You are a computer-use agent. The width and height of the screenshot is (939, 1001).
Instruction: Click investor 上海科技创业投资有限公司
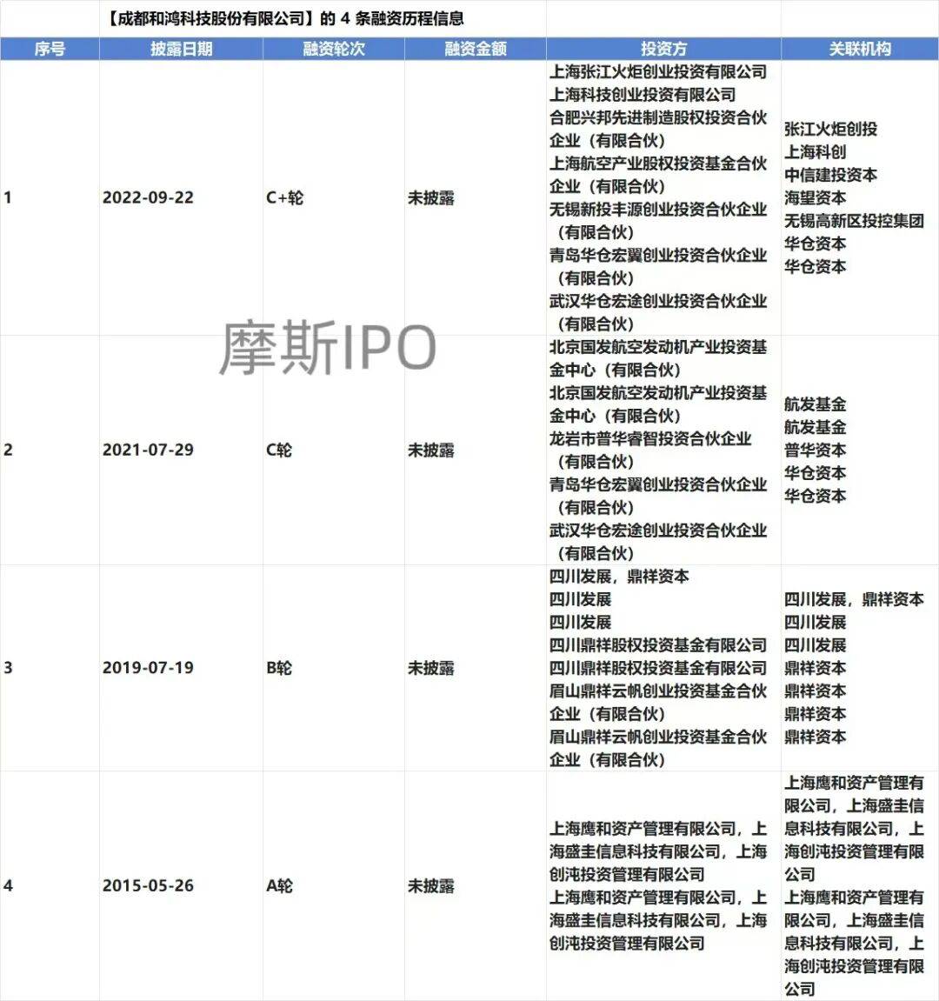point(643,95)
